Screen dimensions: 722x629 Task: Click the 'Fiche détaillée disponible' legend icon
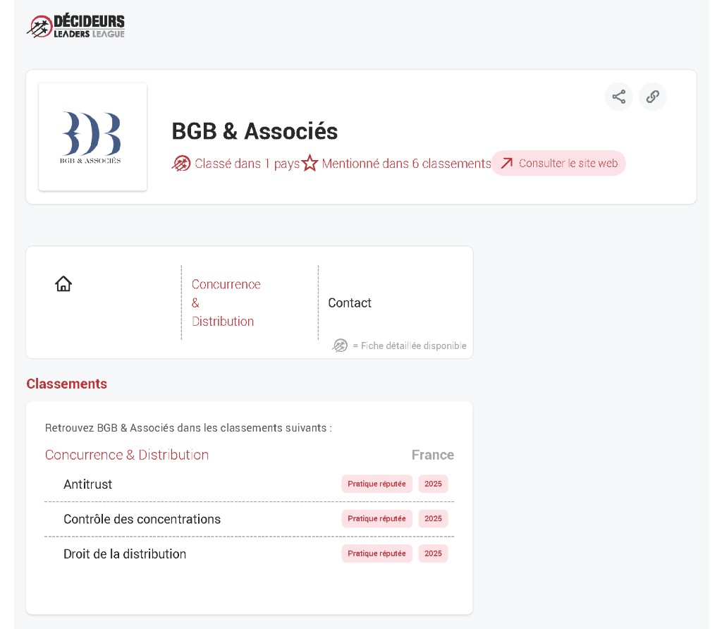pyautogui.click(x=340, y=346)
